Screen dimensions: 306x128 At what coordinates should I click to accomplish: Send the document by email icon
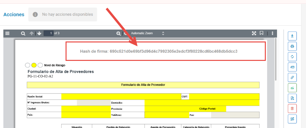tap(292, 67)
